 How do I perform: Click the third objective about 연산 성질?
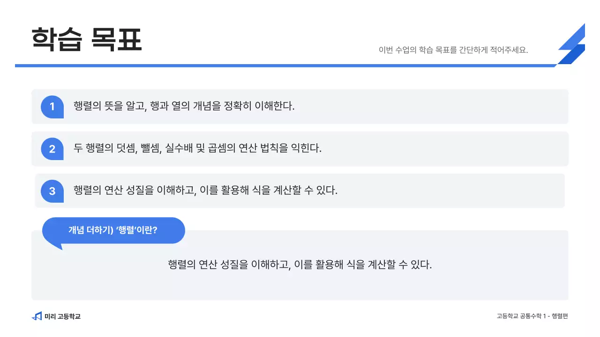pos(205,190)
